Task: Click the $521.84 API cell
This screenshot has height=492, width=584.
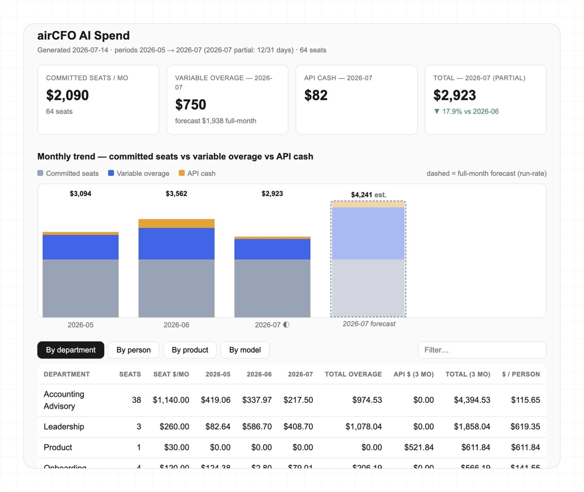Action: coord(419,448)
